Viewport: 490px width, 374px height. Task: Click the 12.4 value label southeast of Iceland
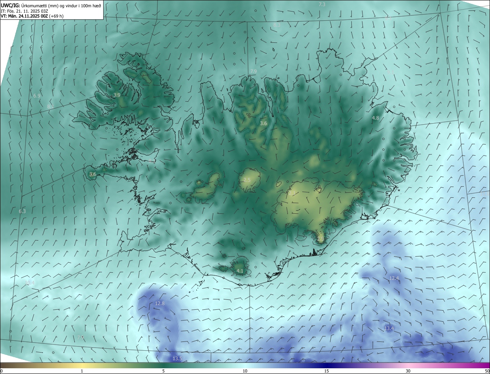tap(394, 278)
